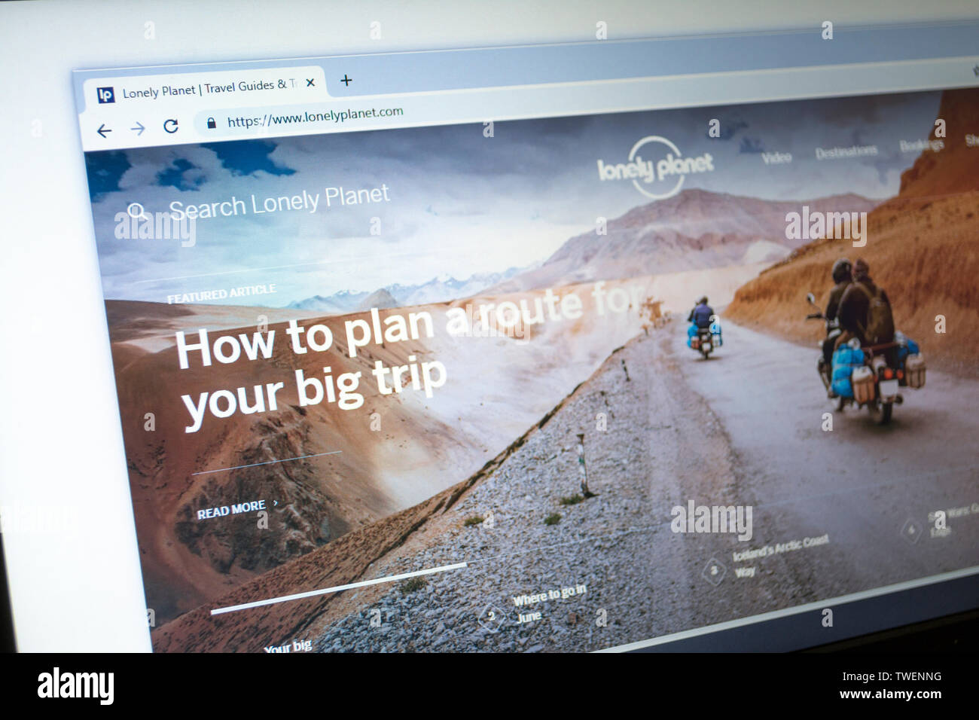979x720 pixels.
Task: Open the Destinations menu item
Action: tap(846, 151)
